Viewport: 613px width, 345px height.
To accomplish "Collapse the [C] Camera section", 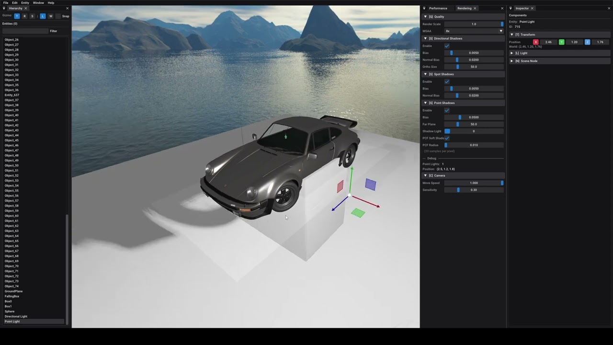I will point(463,175).
